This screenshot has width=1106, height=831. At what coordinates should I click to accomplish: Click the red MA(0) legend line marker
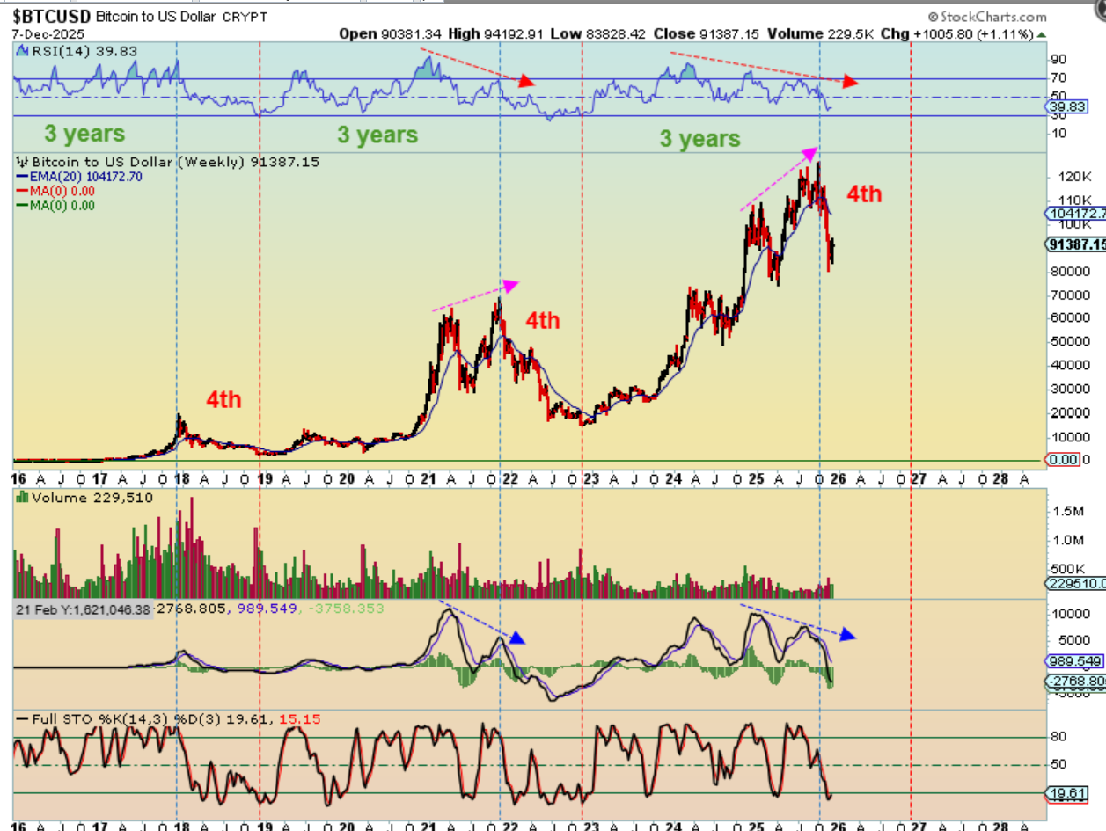pos(23,191)
